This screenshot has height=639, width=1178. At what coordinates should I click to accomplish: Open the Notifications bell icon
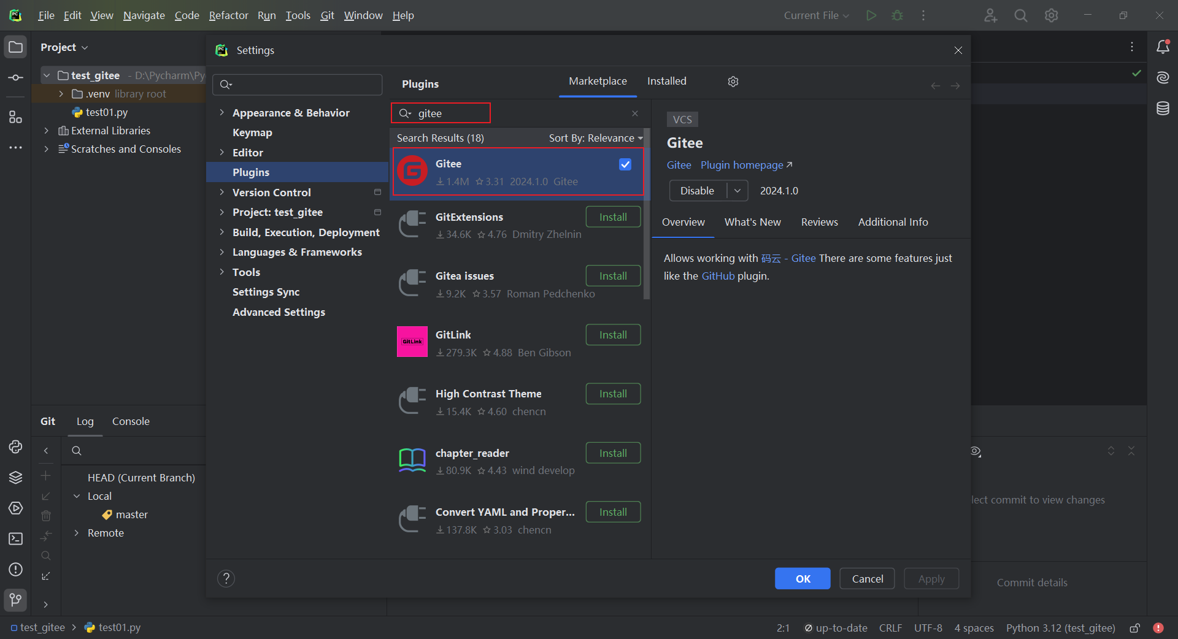coord(1163,47)
